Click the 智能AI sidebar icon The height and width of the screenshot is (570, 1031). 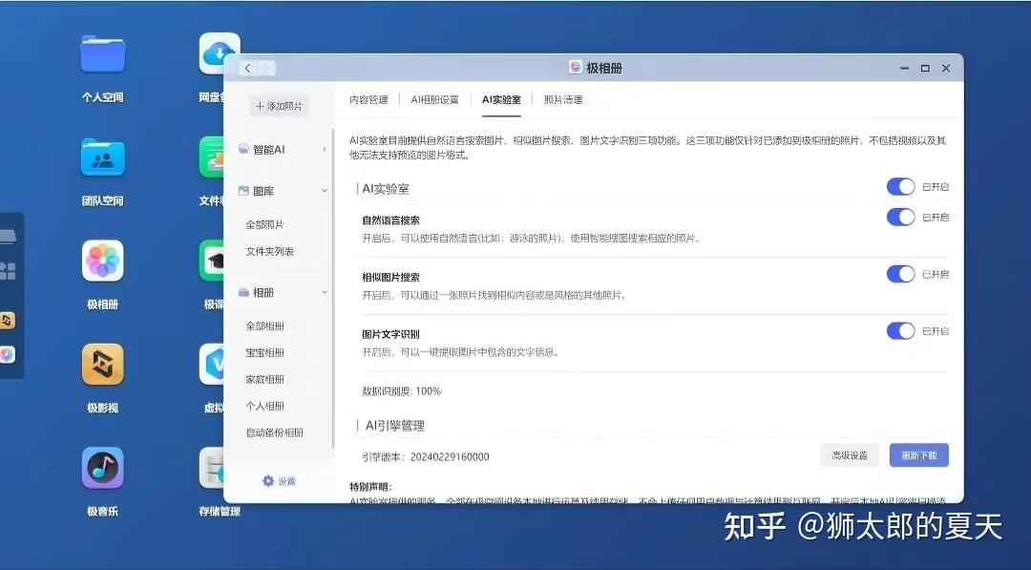243,149
